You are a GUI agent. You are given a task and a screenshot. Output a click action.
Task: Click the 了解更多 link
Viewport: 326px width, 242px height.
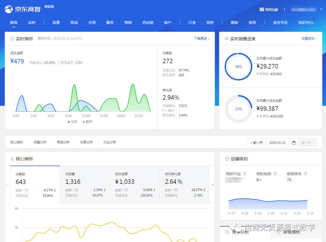point(202,39)
